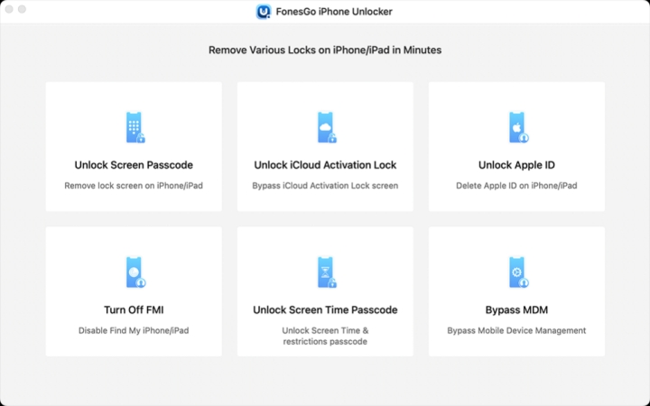Click 'Bypass Mobile Device Management' description
650x406 pixels.
[516, 330]
